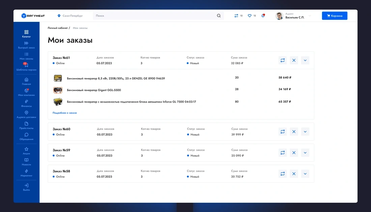
Task: Repeat order №60 with arrows icon
Action: pos(283,132)
